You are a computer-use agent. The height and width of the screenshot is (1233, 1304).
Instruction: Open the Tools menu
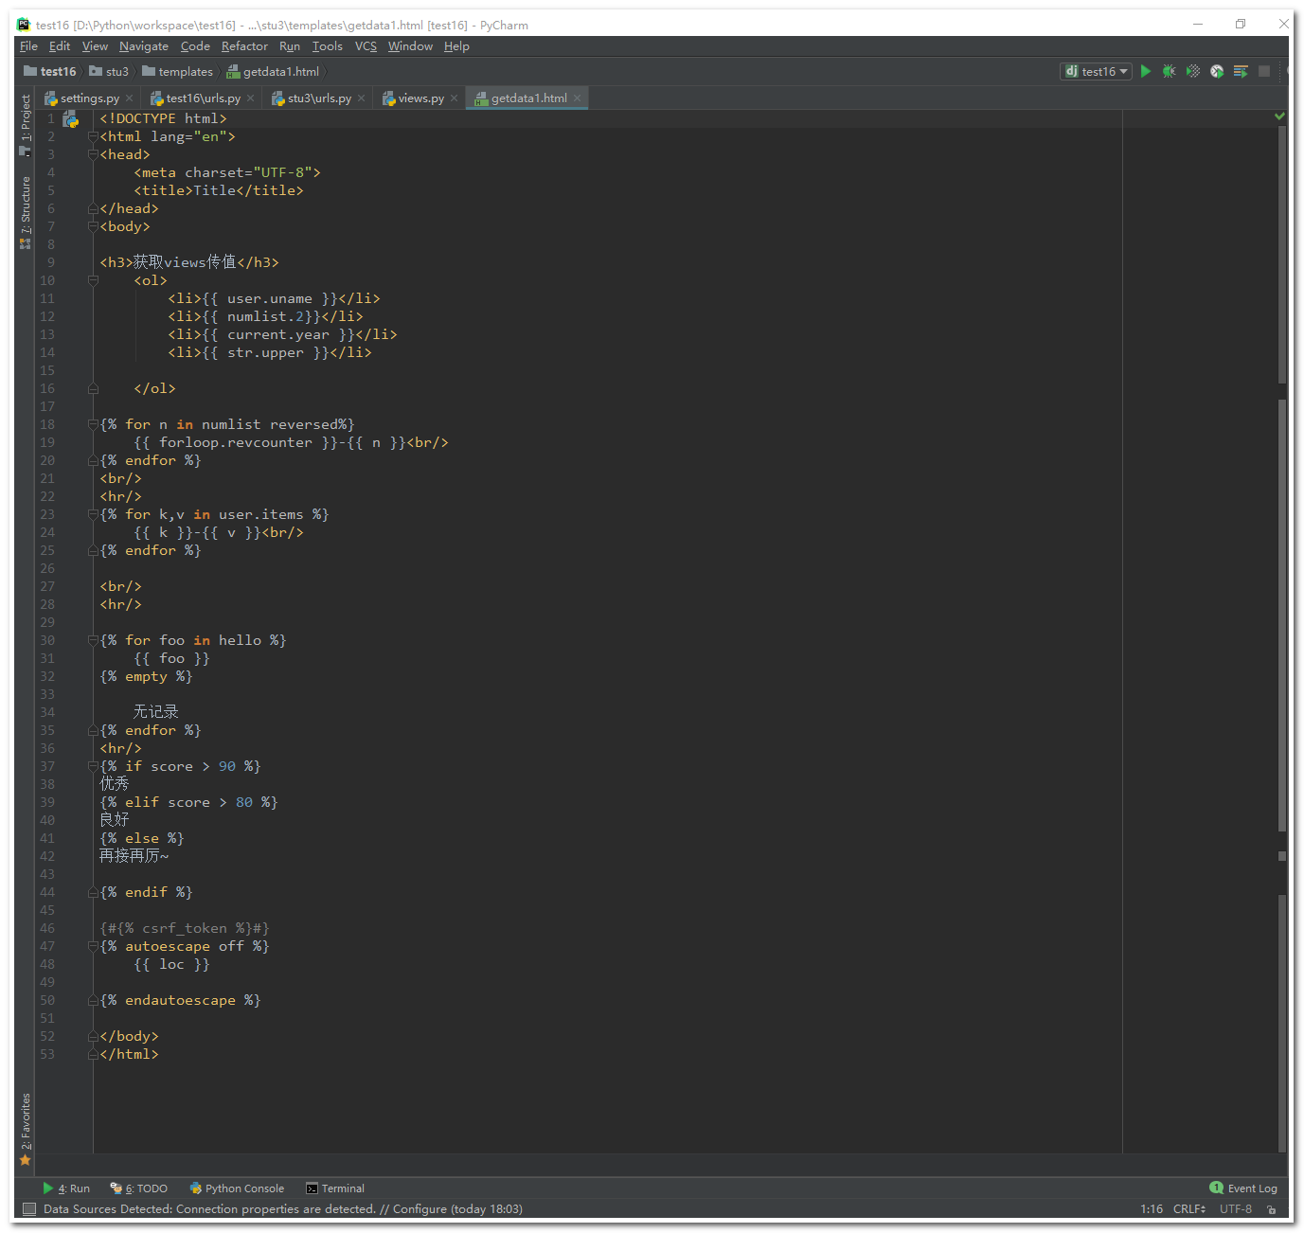[x=328, y=46]
